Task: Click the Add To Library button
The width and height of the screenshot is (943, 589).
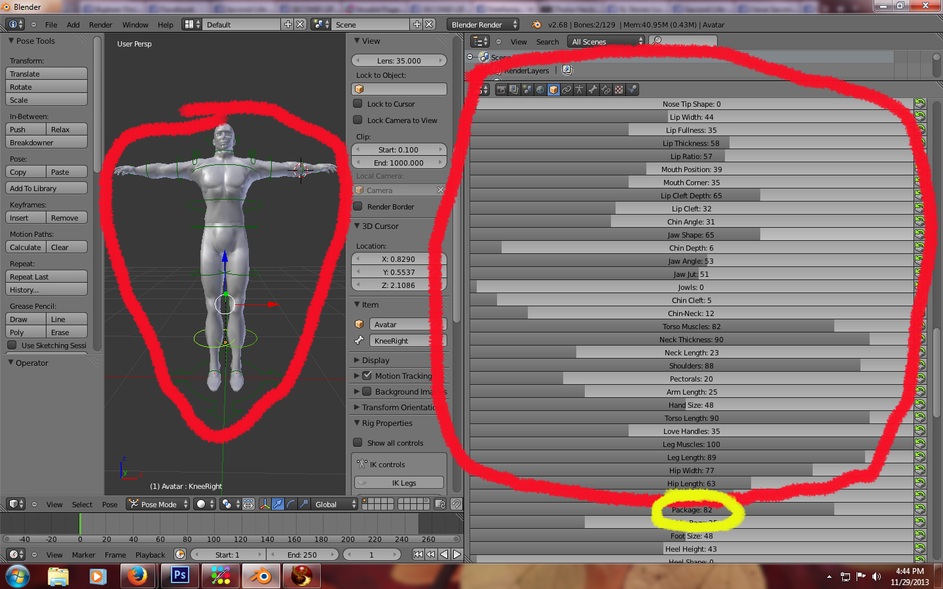Action: (x=47, y=188)
